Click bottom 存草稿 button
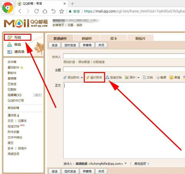This screenshot has height=174, width=185. point(87,171)
